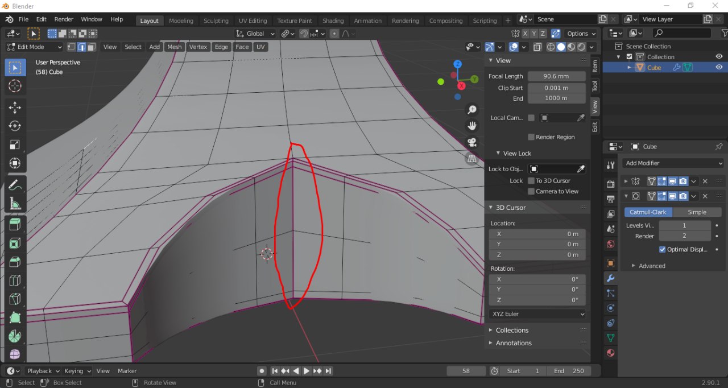Open the Edit Mode dropdown

coord(34,47)
